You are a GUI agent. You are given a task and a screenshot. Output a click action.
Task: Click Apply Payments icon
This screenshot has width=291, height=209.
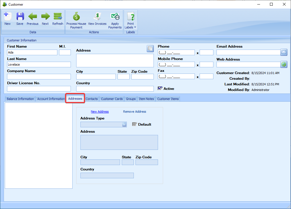click(x=115, y=17)
